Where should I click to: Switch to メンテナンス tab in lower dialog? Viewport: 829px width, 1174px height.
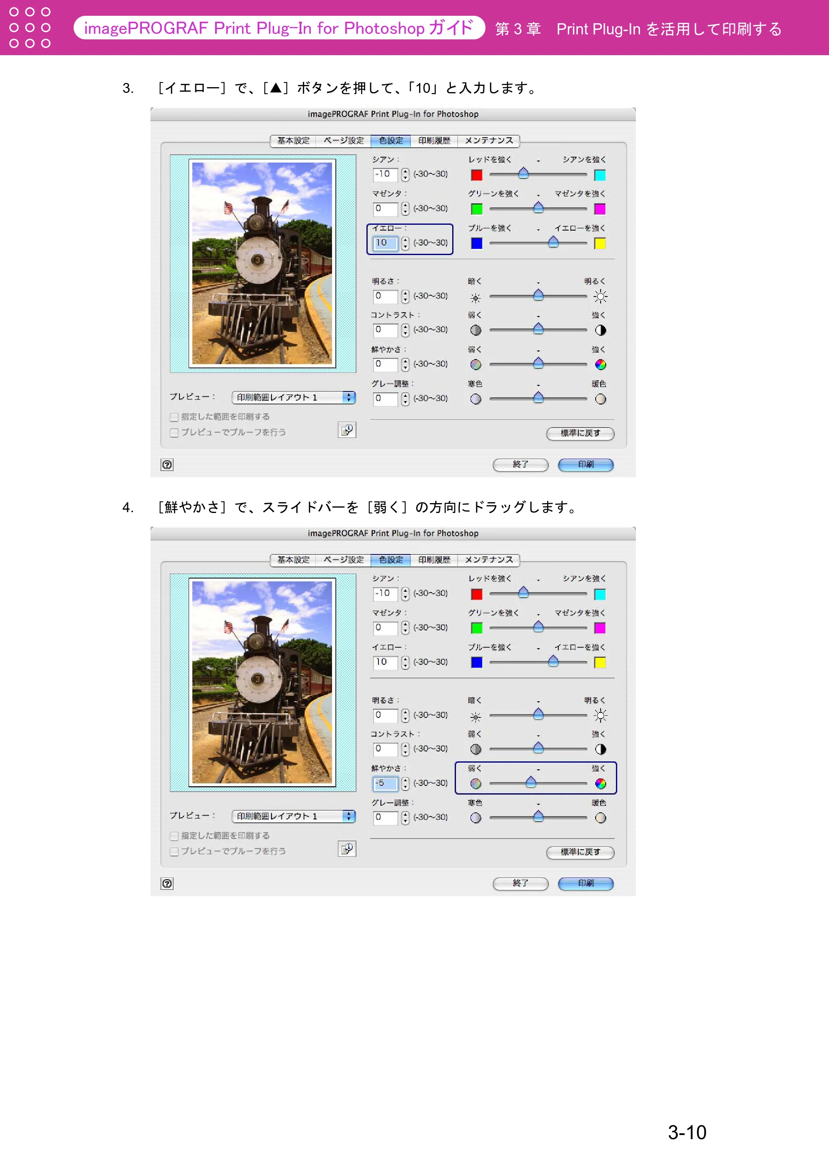click(x=489, y=559)
